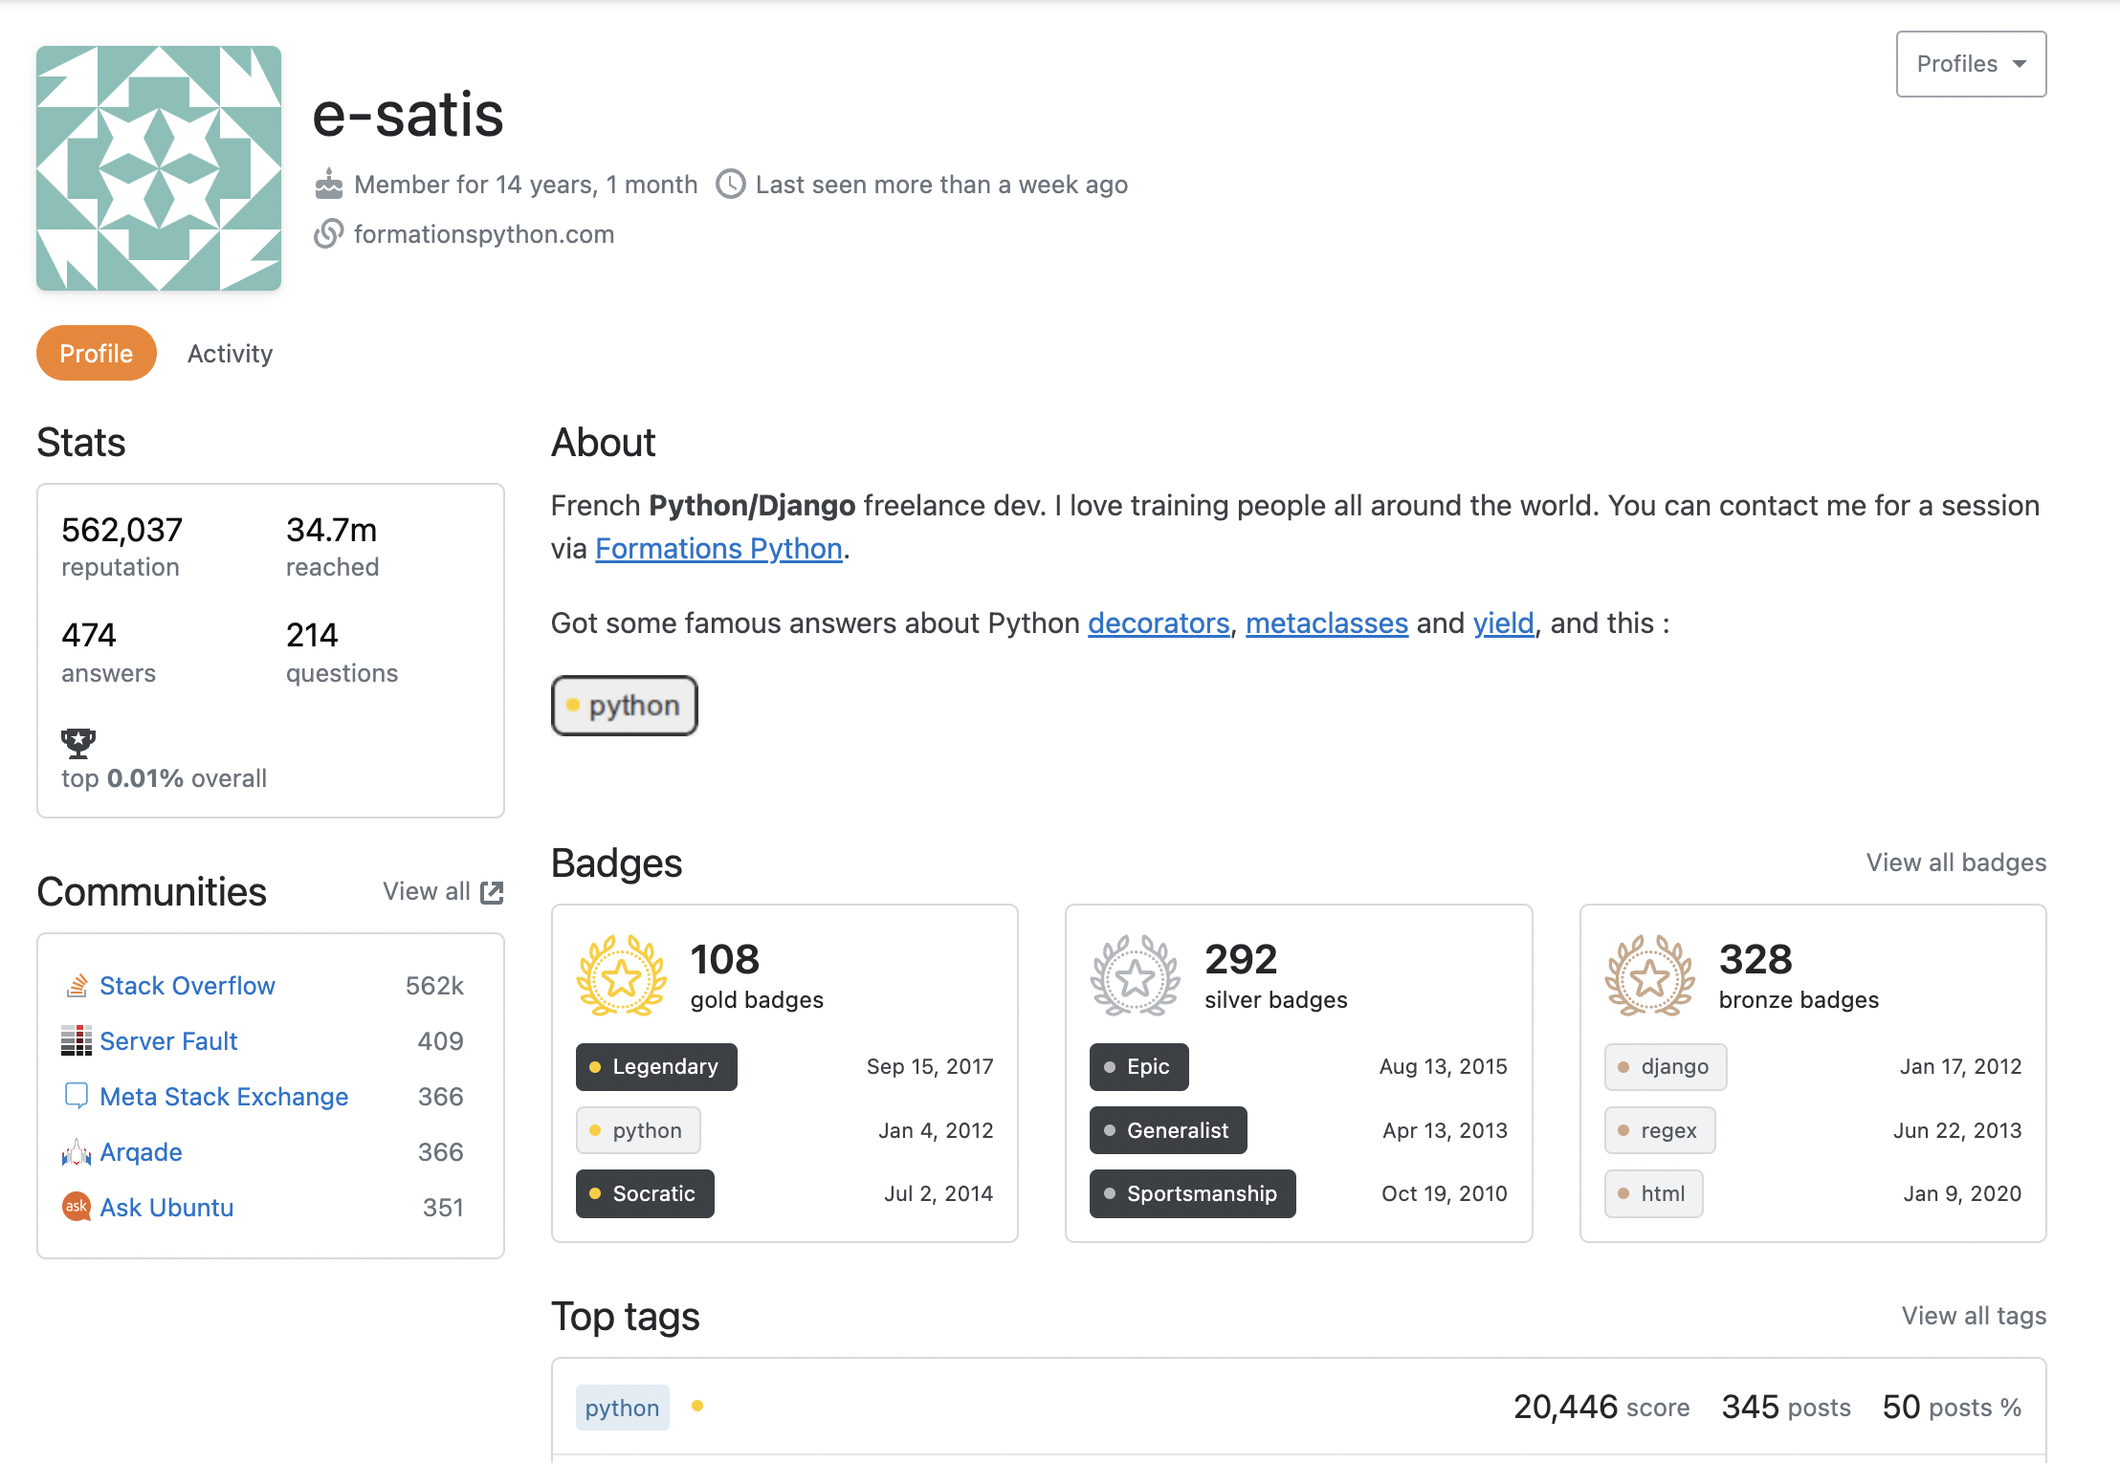2120x1463 pixels.
Task: Click View all badges
Action: (x=1955, y=863)
